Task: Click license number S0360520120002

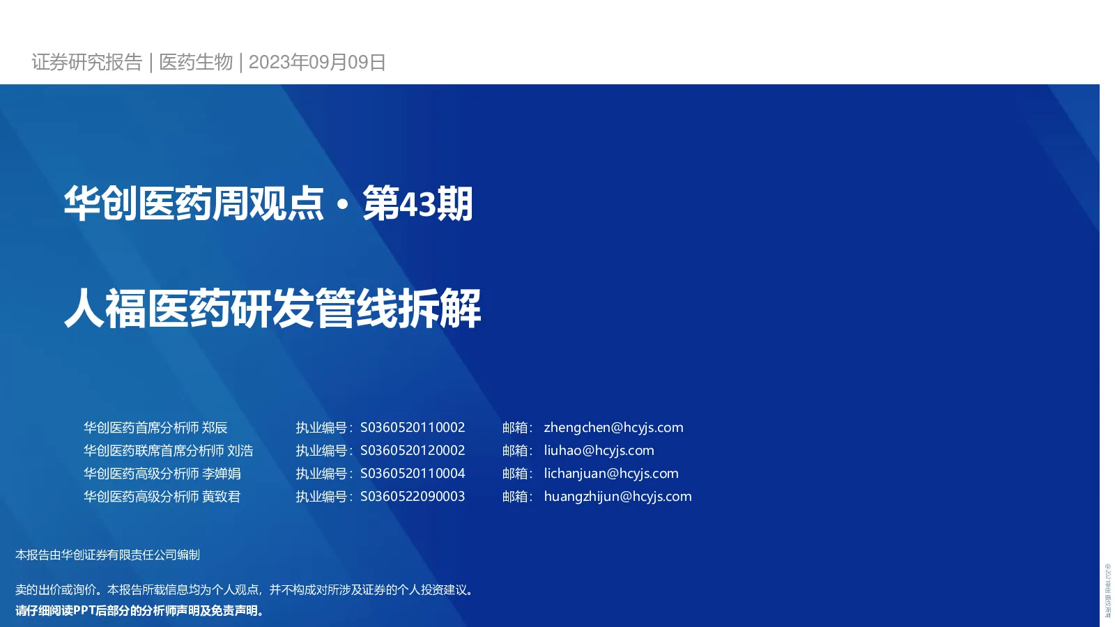Action: click(413, 451)
